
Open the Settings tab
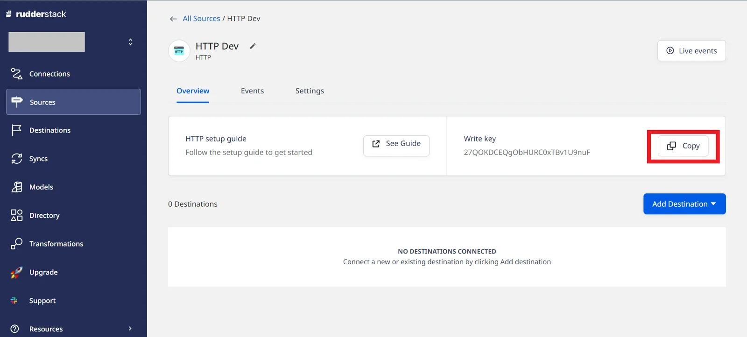point(310,91)
